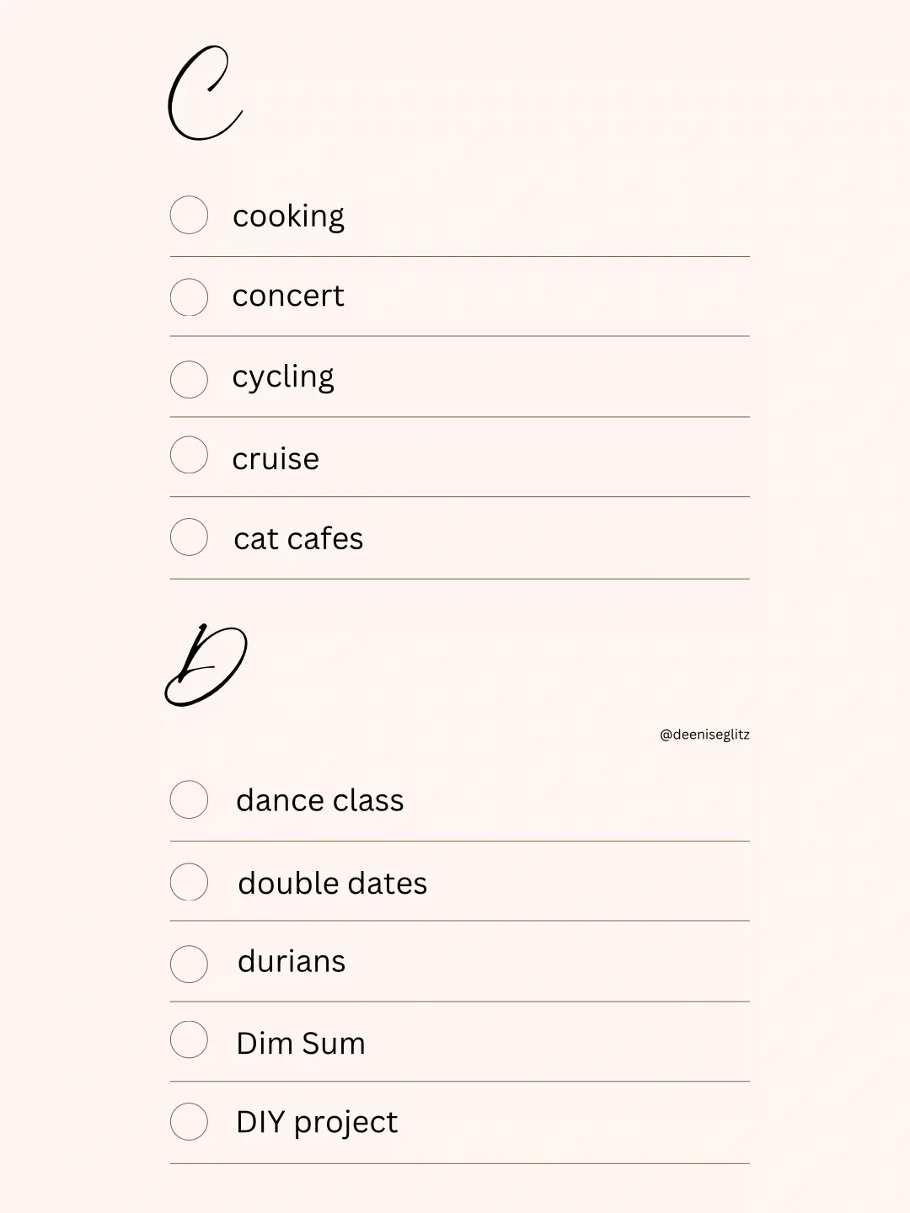This screenshot has width=910, height=1213.
Task: Check the Dim Sum circle
Action: (189, 1039)
